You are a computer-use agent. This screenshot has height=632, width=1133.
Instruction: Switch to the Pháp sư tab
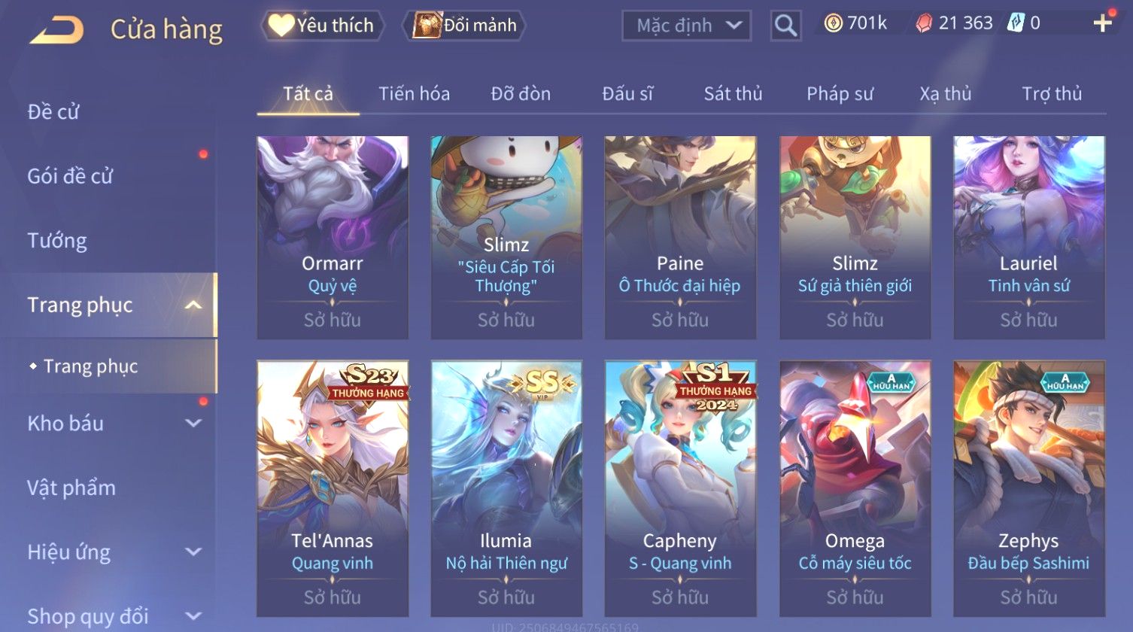(840, 93)
